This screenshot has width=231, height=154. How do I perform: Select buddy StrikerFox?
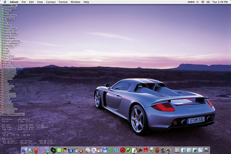click(8, 46)
